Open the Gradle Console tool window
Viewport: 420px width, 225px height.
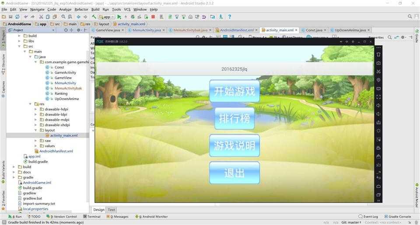pyautogui.click(x=398, y=216)
